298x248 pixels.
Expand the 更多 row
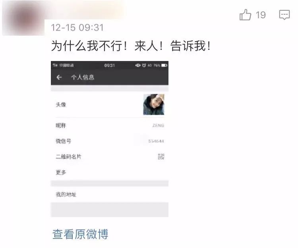point(110,172)
